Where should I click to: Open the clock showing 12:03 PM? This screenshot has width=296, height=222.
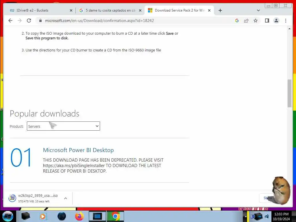pos(281,216)
